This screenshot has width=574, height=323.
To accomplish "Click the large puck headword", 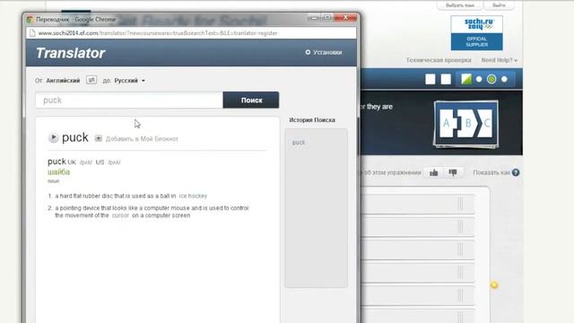I will click(x=75, y=137).
